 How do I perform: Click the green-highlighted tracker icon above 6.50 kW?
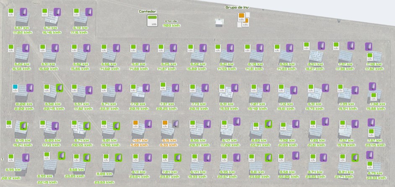[x=59, y=88]
